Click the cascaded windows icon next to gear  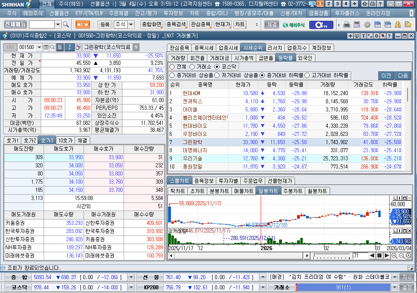[x=377, y=25]
